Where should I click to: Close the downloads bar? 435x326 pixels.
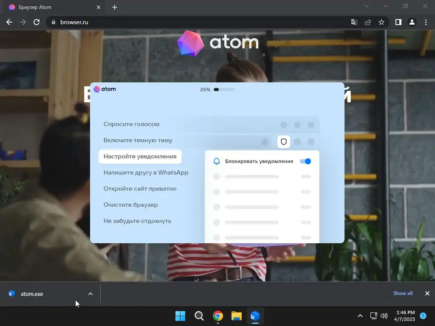(427, 293)
